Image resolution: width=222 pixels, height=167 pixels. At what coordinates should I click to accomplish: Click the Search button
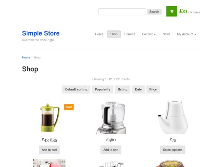tap(154, 11)
